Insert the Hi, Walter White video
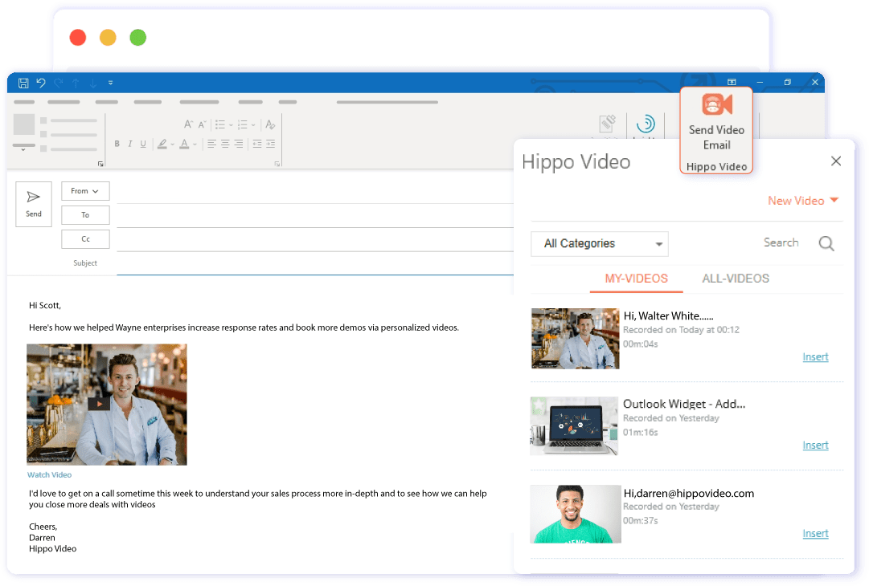Viewport: 869px width, 586px height. [815, 356]
